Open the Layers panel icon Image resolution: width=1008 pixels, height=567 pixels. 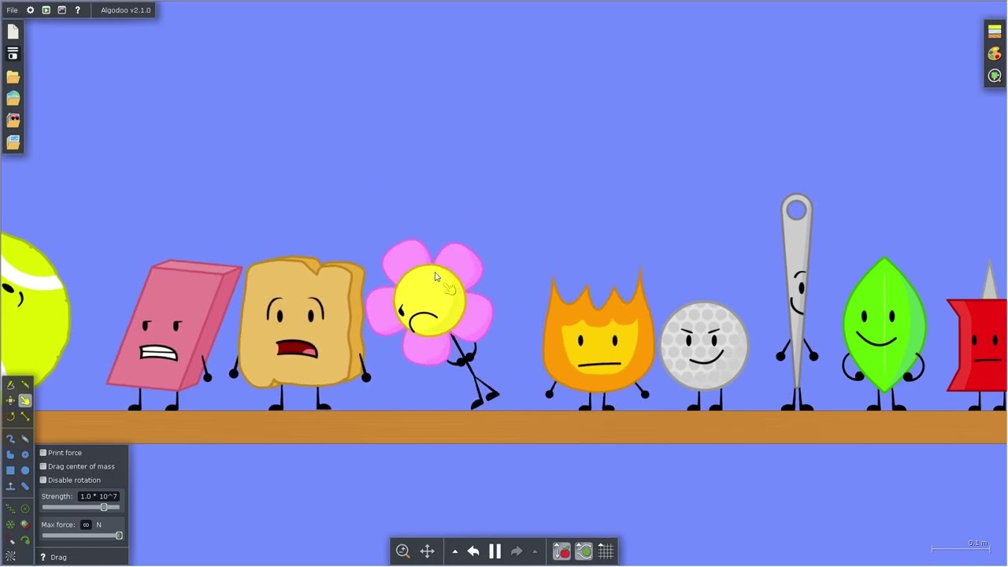click(x=995, y=31)
